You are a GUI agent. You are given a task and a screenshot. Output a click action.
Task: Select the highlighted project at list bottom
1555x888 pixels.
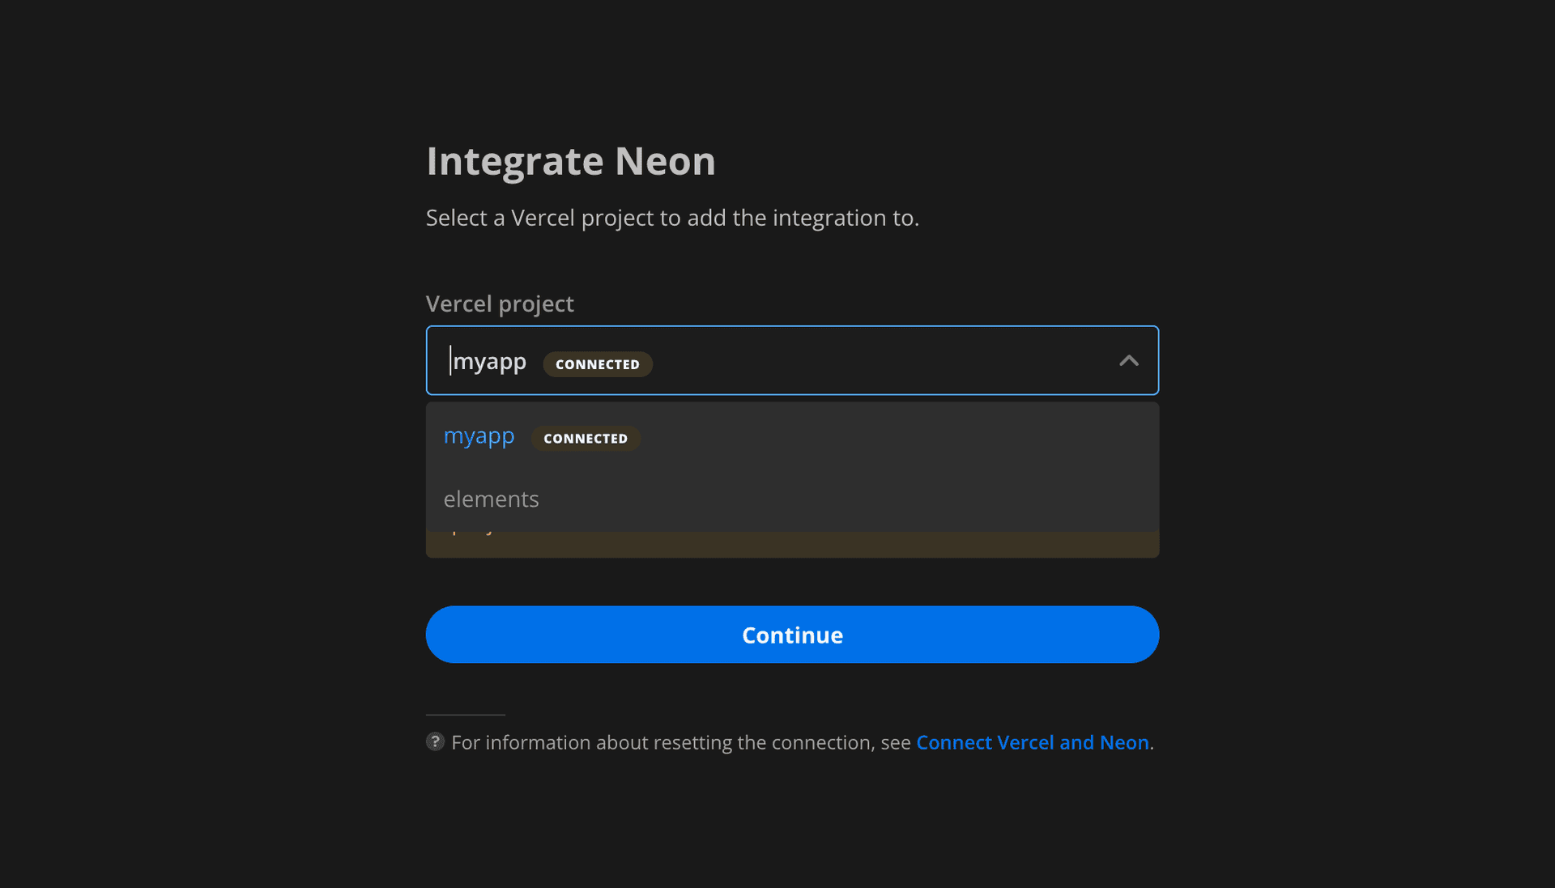coord(792,537)
